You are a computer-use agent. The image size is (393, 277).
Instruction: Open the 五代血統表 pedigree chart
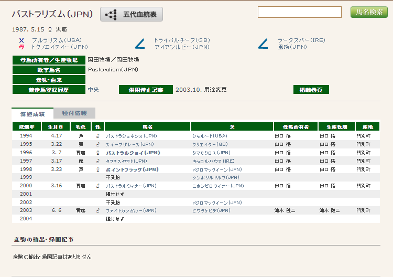tap(132, 15)
